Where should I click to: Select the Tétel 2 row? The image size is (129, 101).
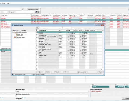[69, 54]
